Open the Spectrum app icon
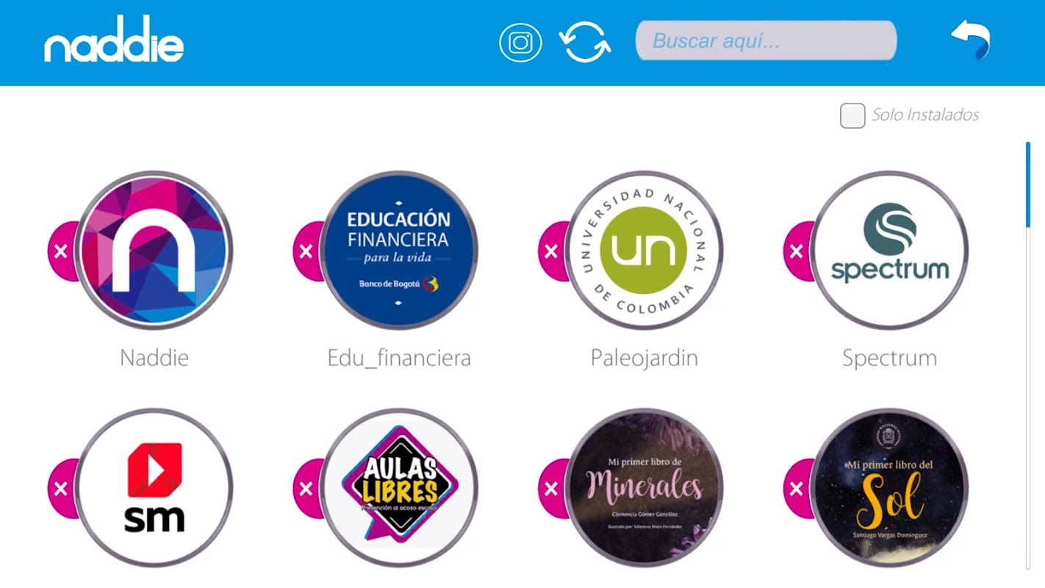 pos(889,250)
